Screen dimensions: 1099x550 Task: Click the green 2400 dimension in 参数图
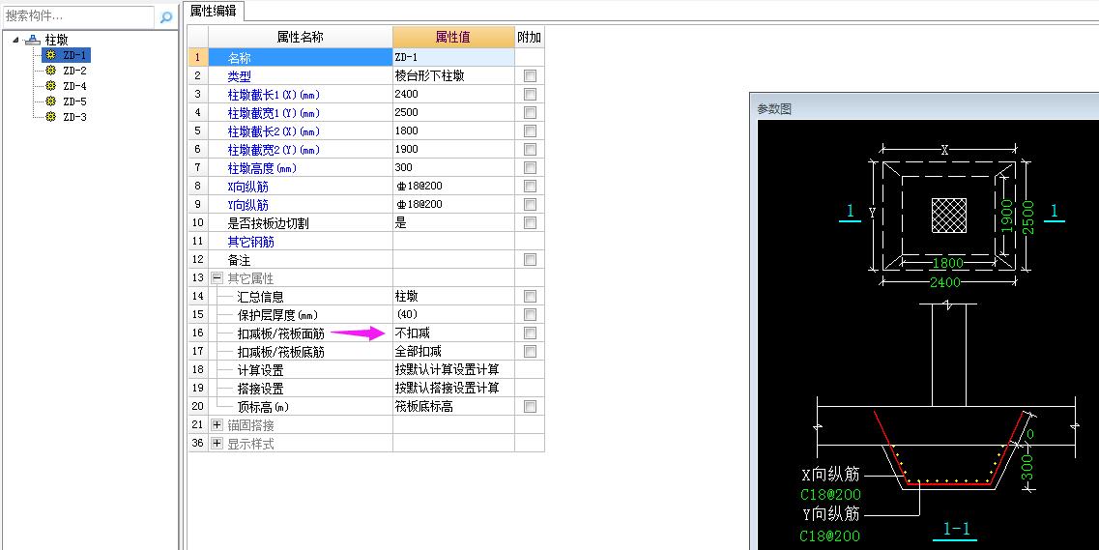(x=944, y=281)
